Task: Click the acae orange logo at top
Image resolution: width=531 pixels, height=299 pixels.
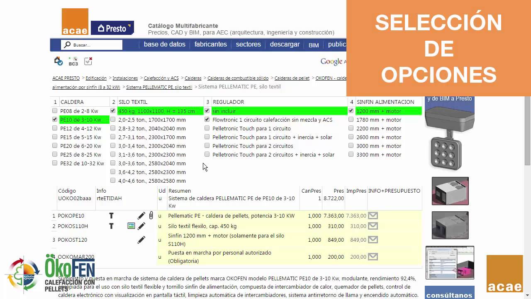Action: (75, 22)
